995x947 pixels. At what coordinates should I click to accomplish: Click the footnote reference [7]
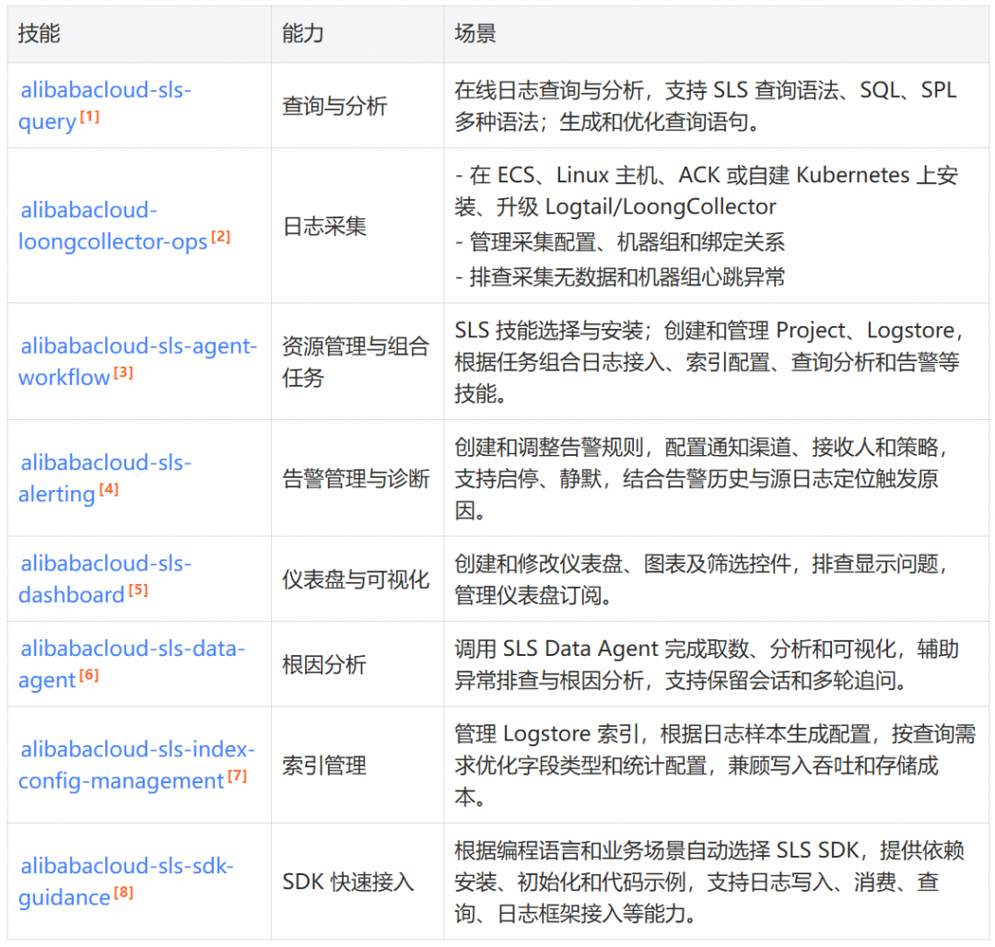(x=237, y=776)
